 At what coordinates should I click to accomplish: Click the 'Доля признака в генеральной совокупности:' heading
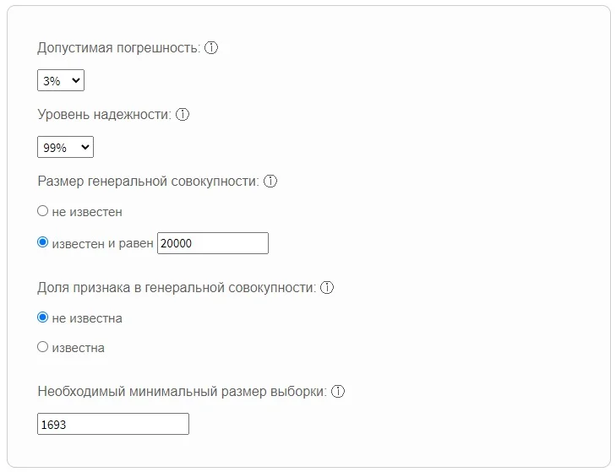point(177,287)
